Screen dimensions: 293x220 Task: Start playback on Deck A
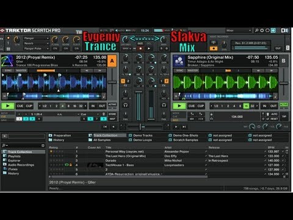[x=8, y=106]
